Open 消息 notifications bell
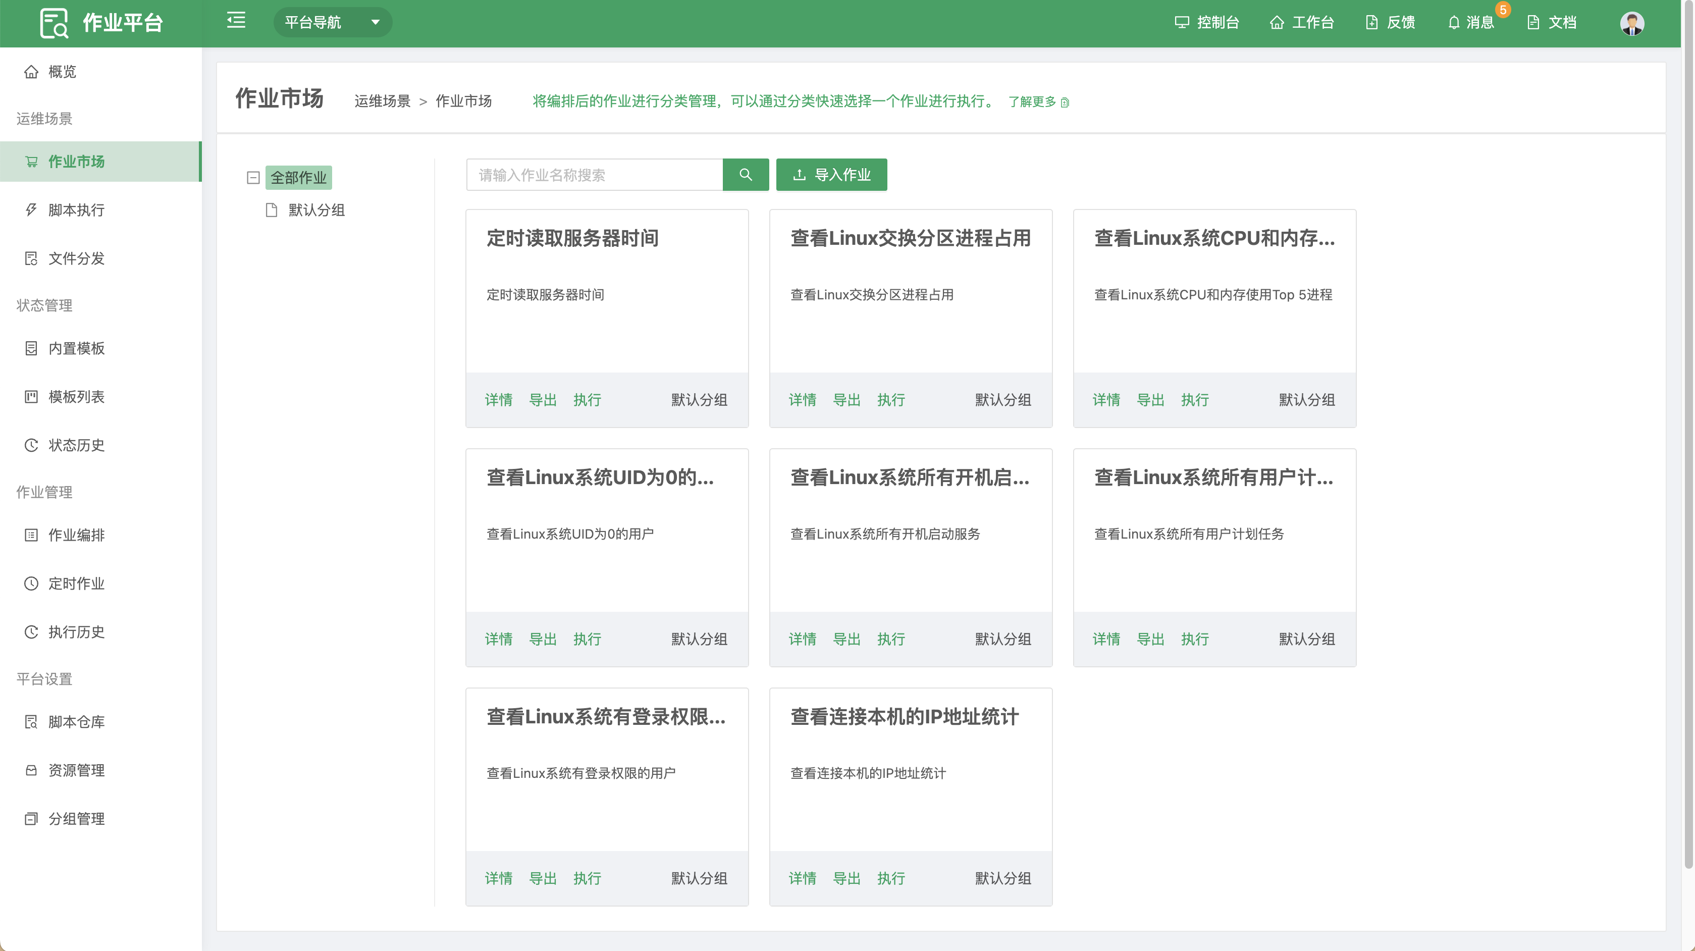Image resolution: width=1695 pixels, height=951 pixels. pos(1471,23)
